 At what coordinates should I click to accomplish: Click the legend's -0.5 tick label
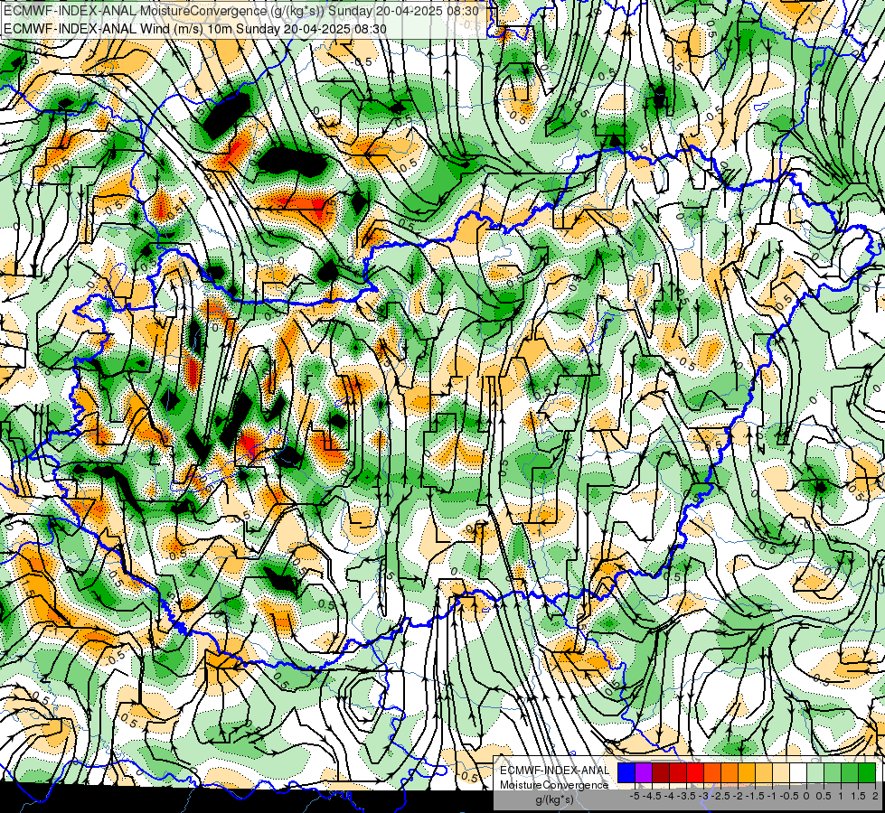click(789, 796)
